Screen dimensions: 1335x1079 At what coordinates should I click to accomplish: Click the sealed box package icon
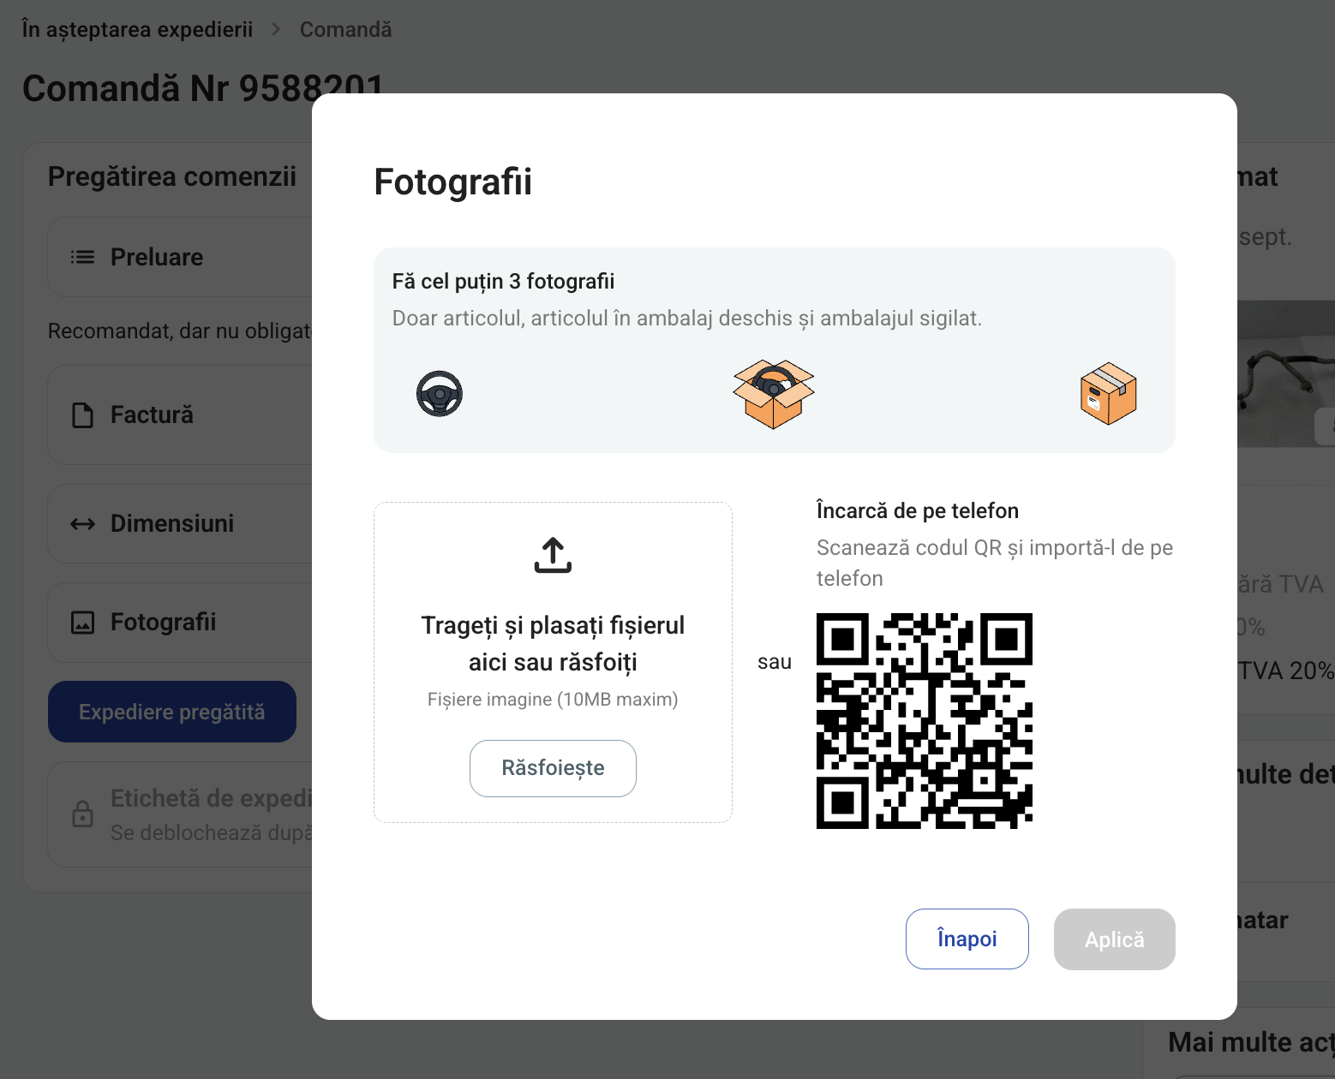pos(1109,394)
